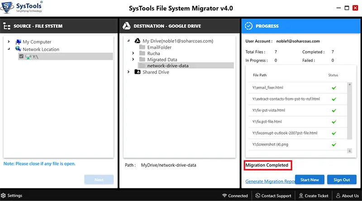Select the EmailFolder tree item
The image size is (362, 201).
(159, 47)
